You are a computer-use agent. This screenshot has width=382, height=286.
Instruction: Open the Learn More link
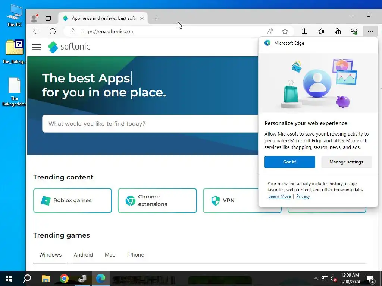(279, 196)
